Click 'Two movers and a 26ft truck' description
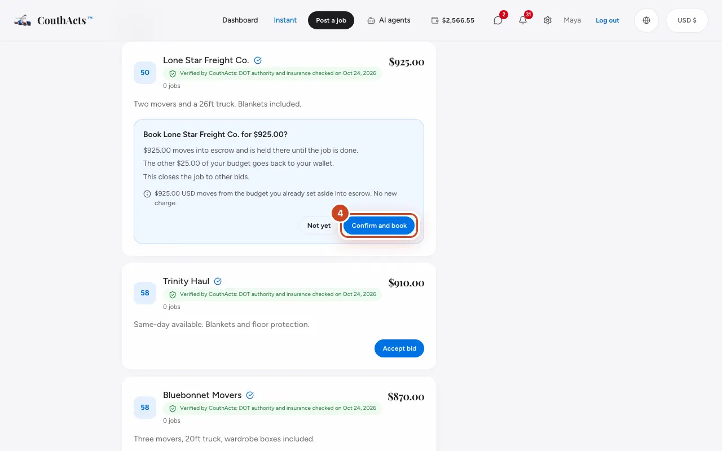722x451 pixels. click(218, 104)
